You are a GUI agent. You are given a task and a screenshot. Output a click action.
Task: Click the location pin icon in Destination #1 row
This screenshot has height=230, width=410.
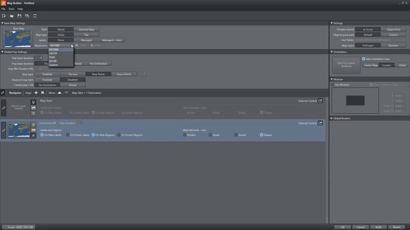(33, 125)
